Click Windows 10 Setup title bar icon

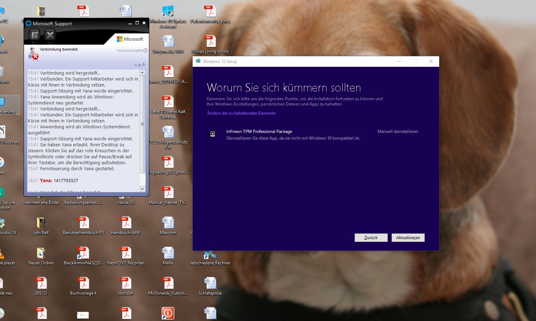point(198,61)
